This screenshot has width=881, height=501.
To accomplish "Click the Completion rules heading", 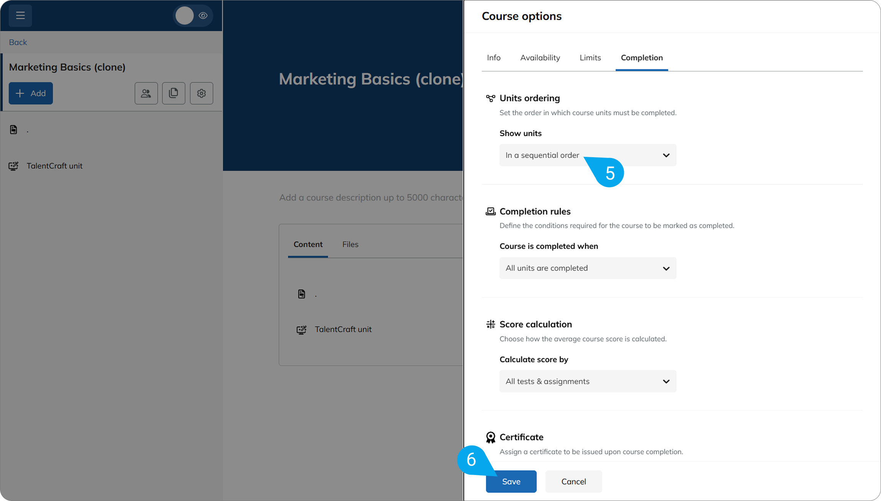I will [535, 211].
